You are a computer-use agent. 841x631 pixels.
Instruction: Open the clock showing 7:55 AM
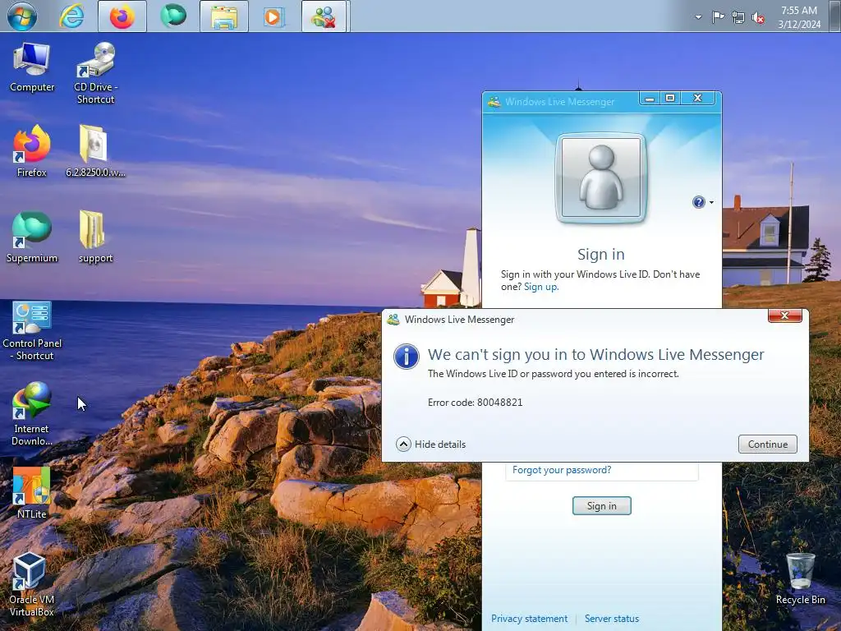click(x=799, y=16)
